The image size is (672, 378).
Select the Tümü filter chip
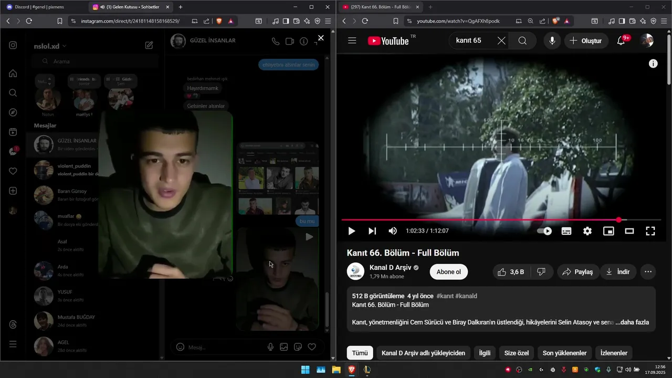click(x=360, y=353)
